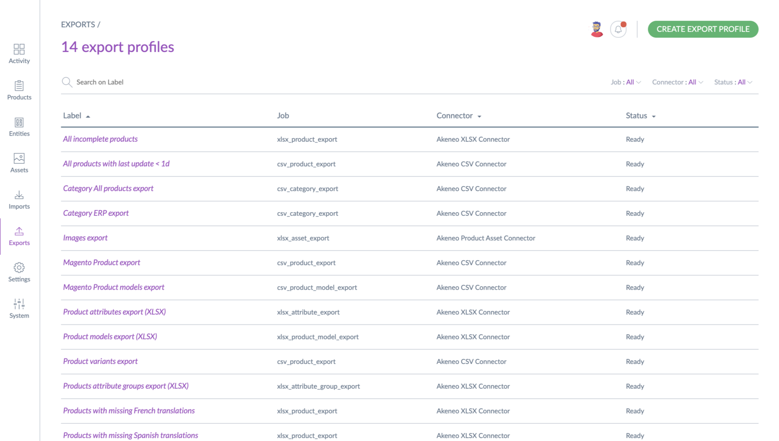The width and height of the screenshot is (779, 441).
Task: Expand the Job filter dropdown
Action: tap(626, 82)
